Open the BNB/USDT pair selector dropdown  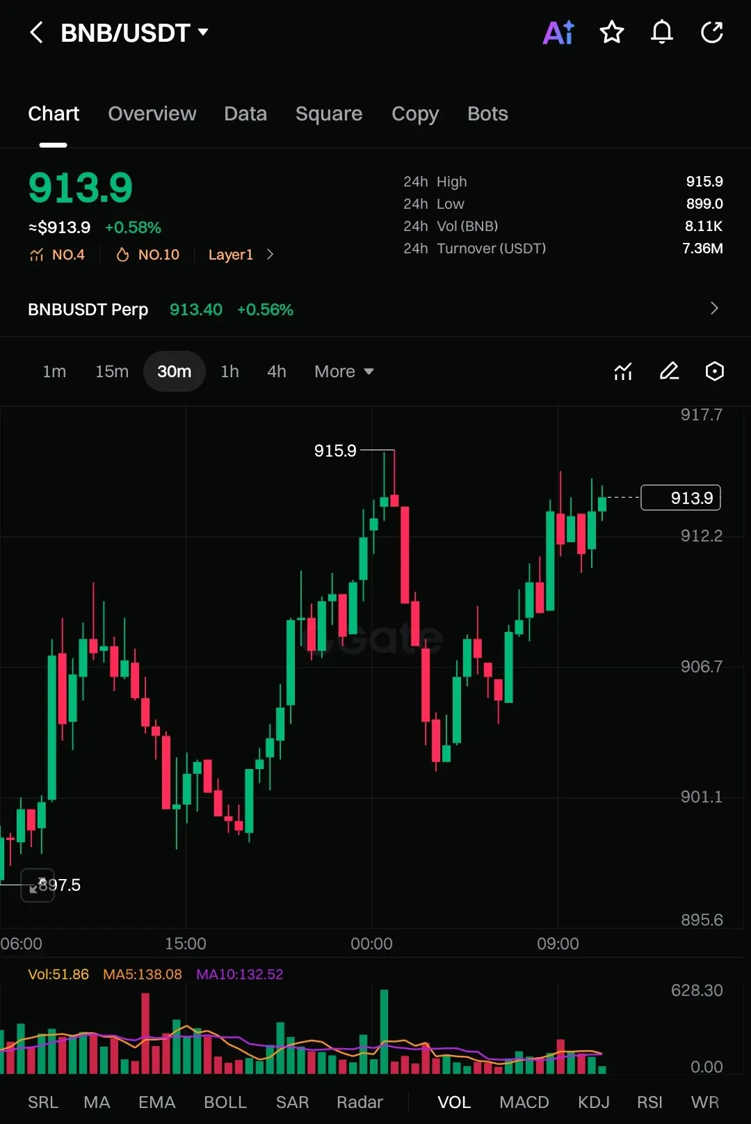coord(134,33)
